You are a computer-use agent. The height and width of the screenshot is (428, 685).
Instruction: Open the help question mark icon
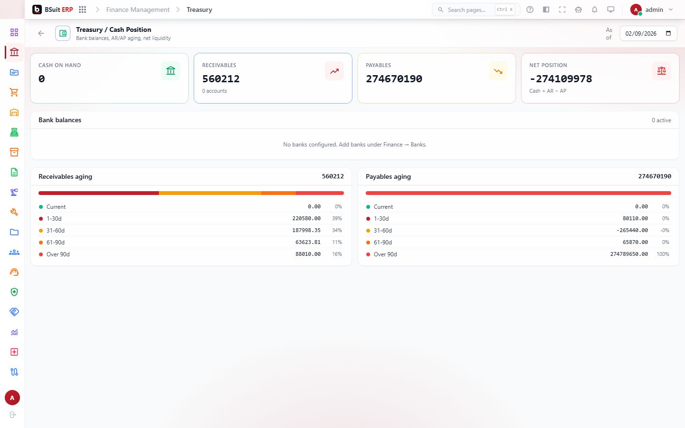(x=530, y=10)
